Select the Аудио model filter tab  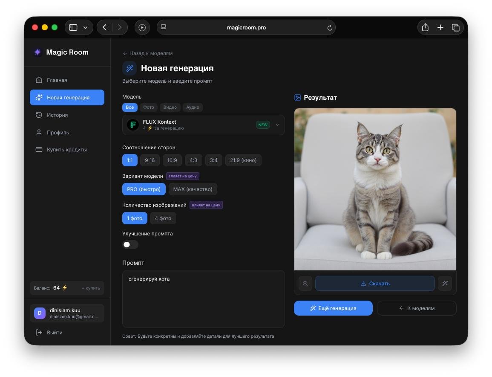click(x=193, y=107)
